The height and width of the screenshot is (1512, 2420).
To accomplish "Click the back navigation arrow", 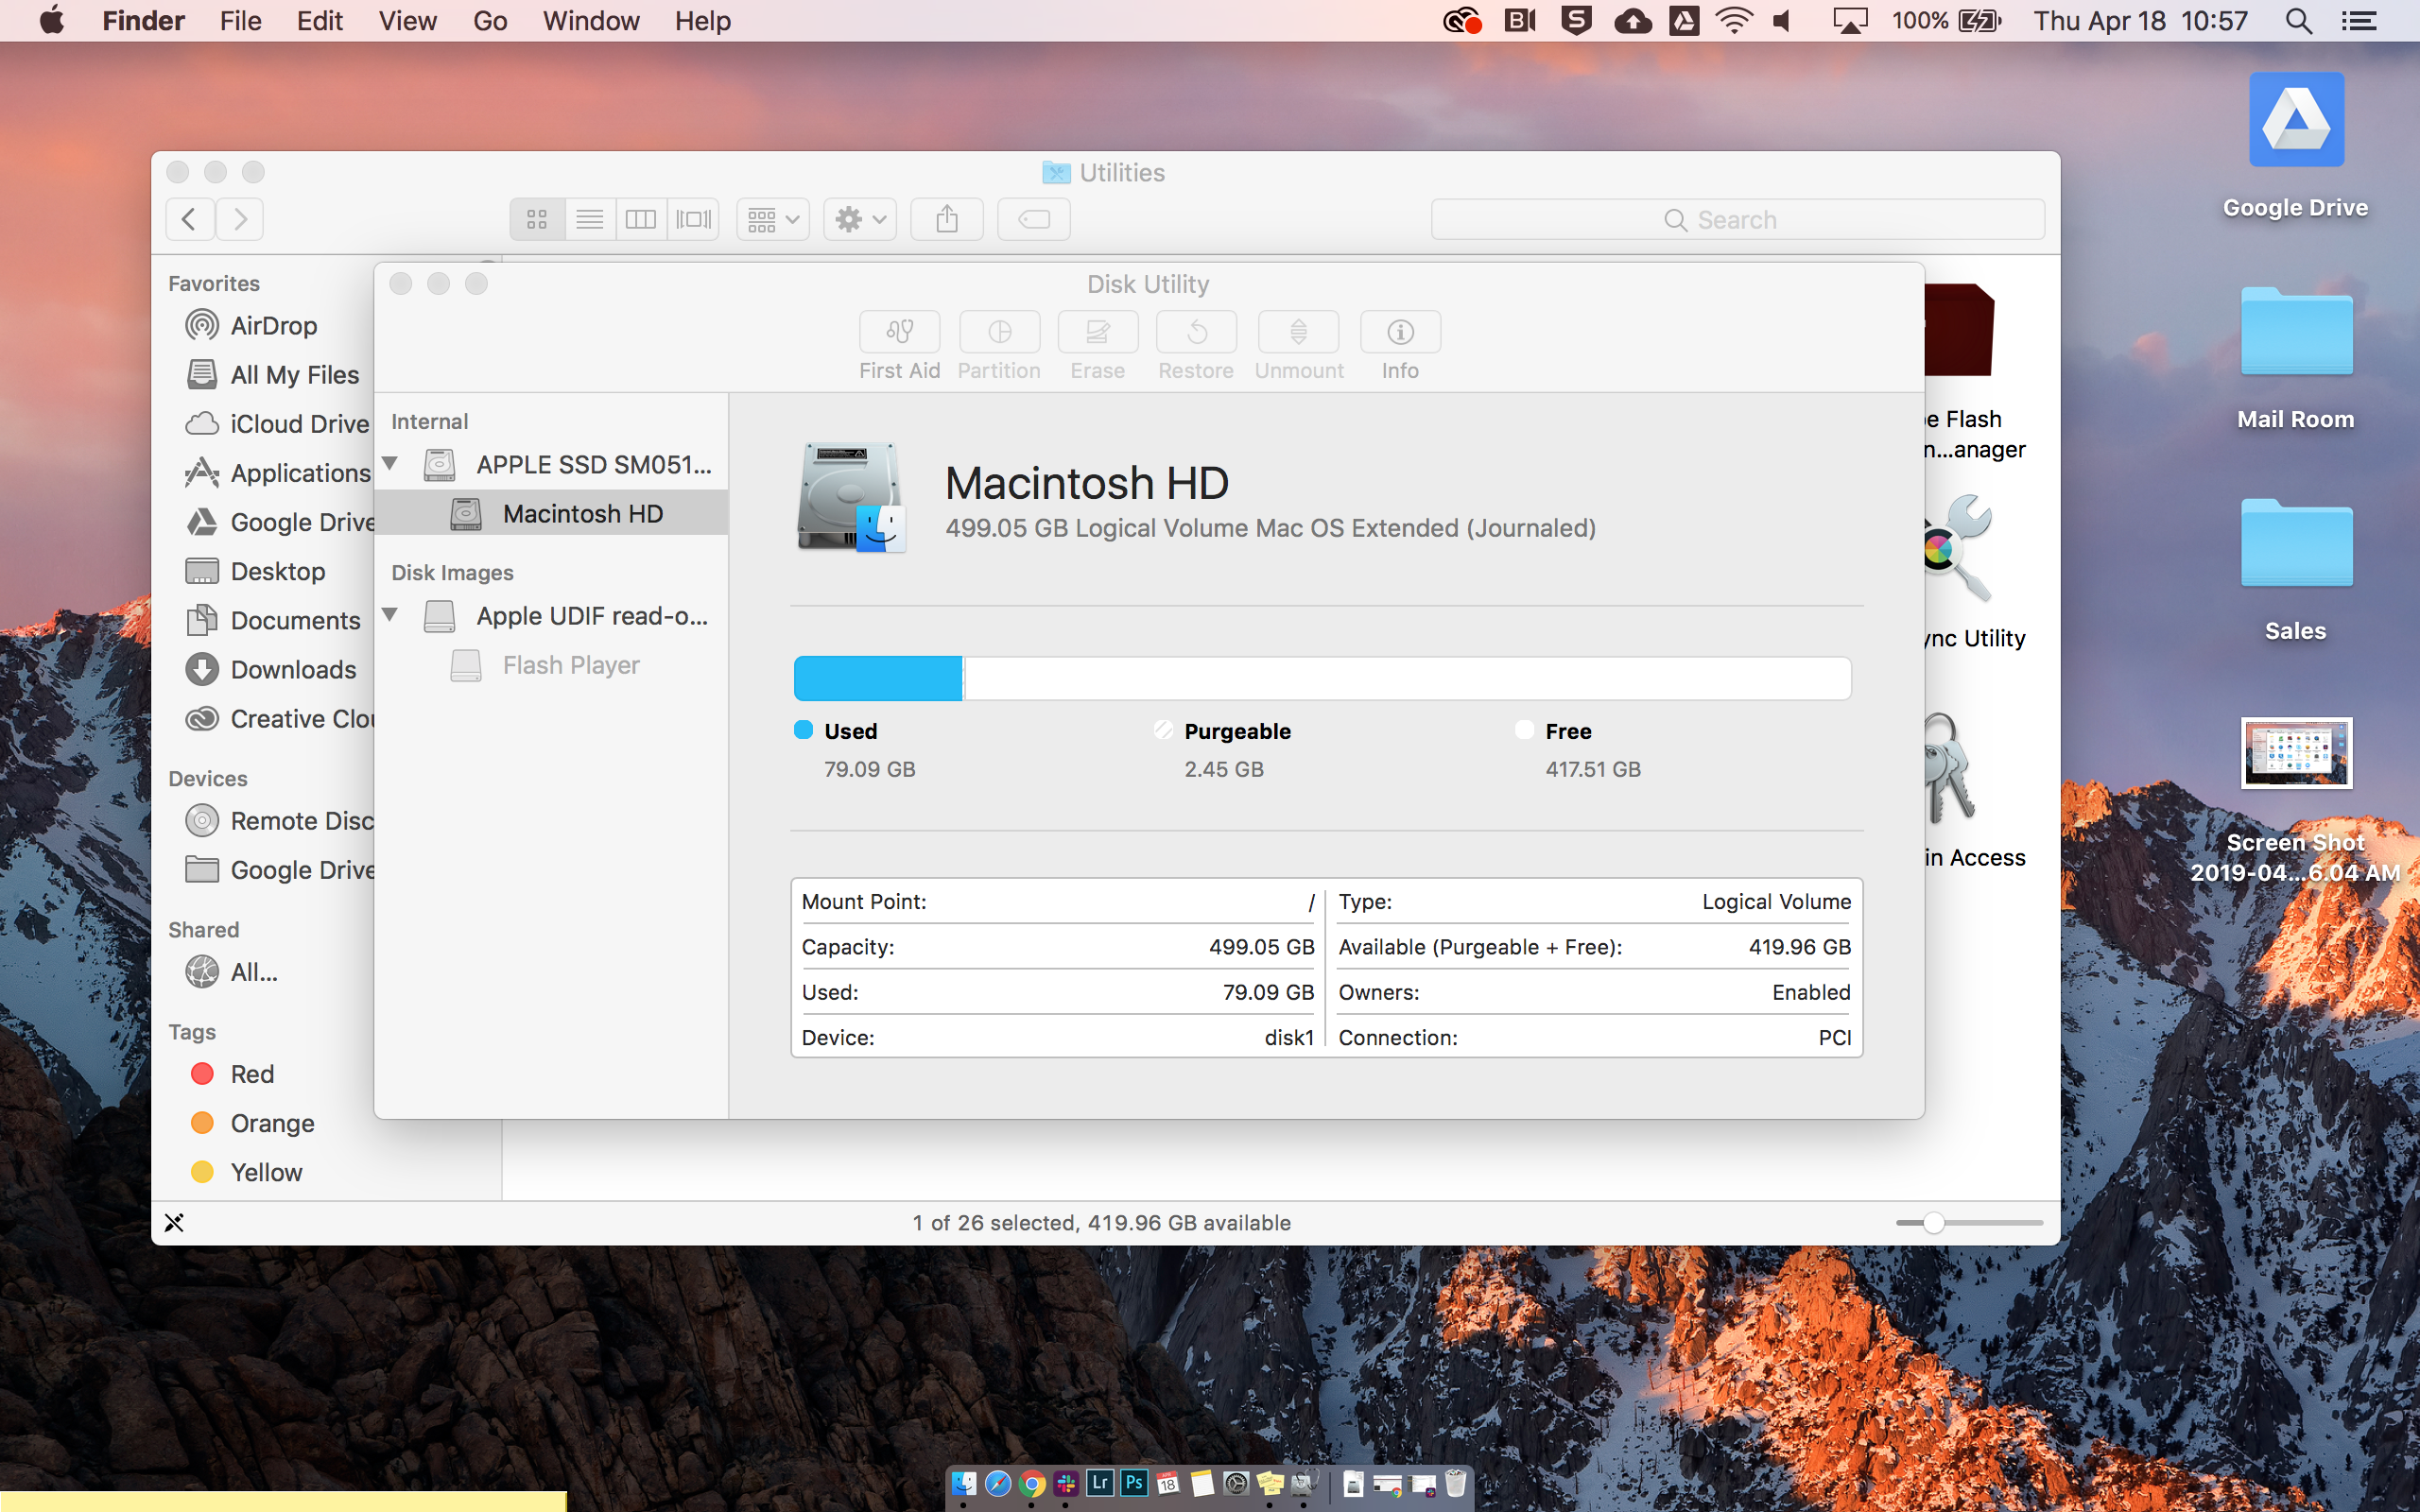I will tap(190, 219).
